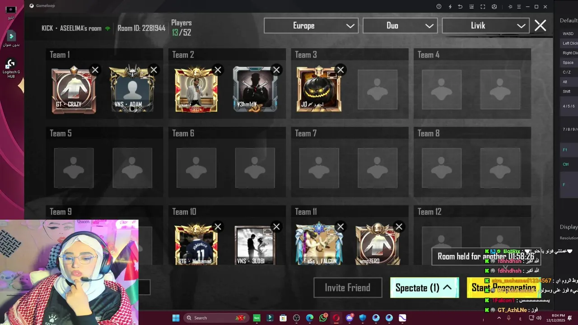
Task: Kick the ¥3hm1d¥ player from Team 2
Action: [x=277, y=70]
